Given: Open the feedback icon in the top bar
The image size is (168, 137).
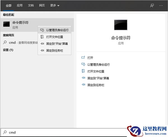Looking at the screenshot, I should (152, 6).
